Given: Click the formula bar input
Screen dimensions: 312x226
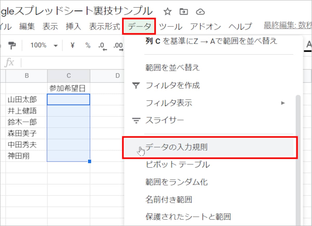Looking at the screenshot, I should [x=73, y=63].
